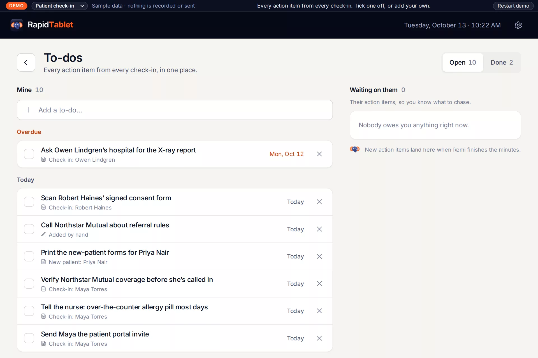Click into the Add a to-do field
The width and height of the screenshot is (538, 358).
pyautogui.click(x=175, y=110)
